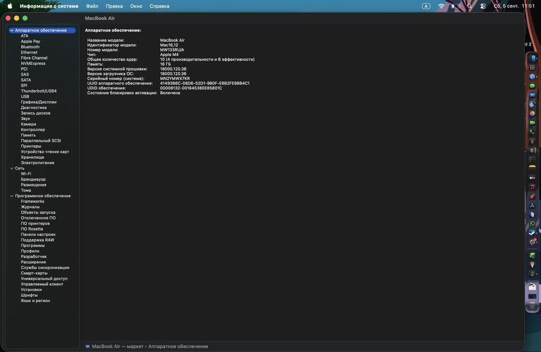Click the 16 ГБ memory value
This screenshot has height=352, width=541.
[165, 64]
